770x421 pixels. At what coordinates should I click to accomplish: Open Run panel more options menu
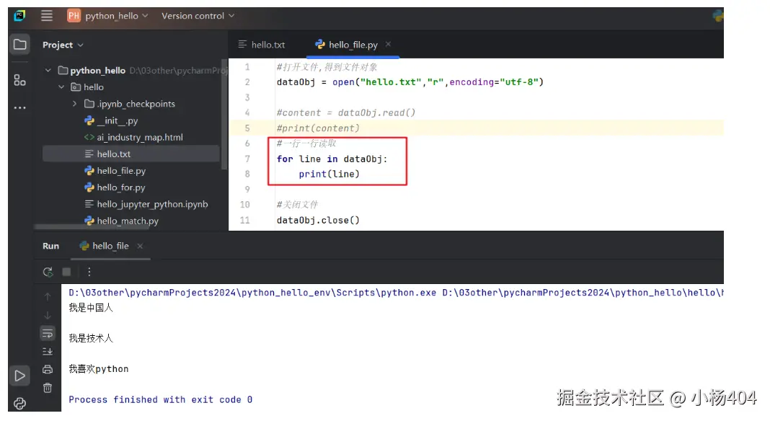pyautogui.click(x=89, y=272)
